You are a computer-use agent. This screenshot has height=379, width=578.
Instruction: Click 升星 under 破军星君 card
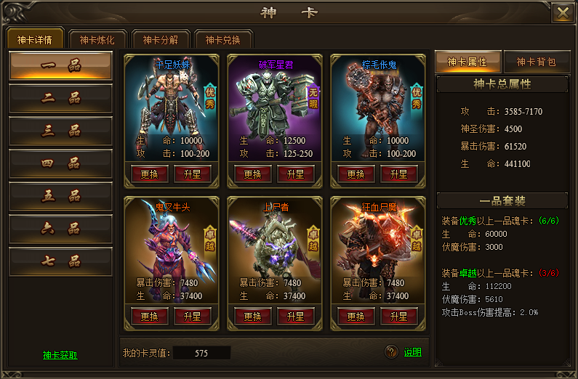click(x=296, y=174)
